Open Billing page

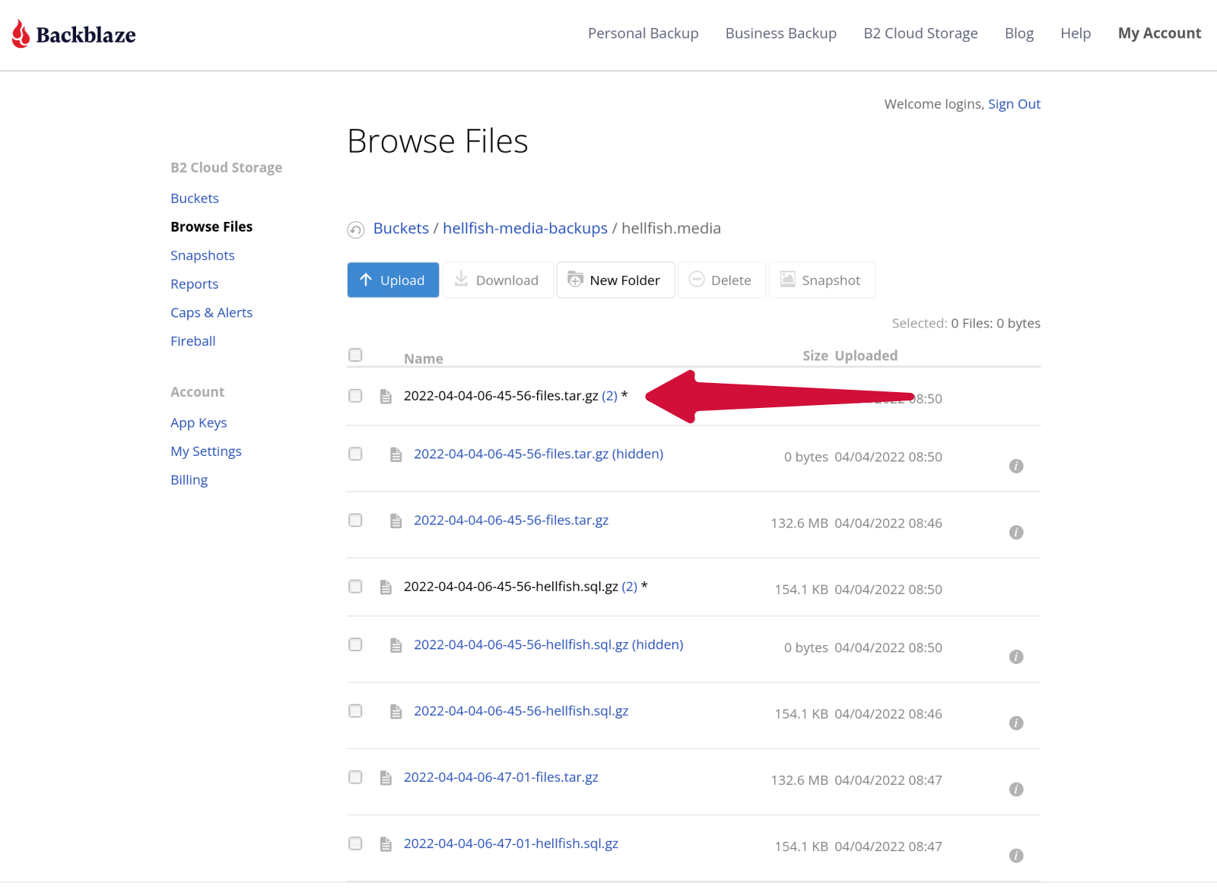tap(189, 479)
